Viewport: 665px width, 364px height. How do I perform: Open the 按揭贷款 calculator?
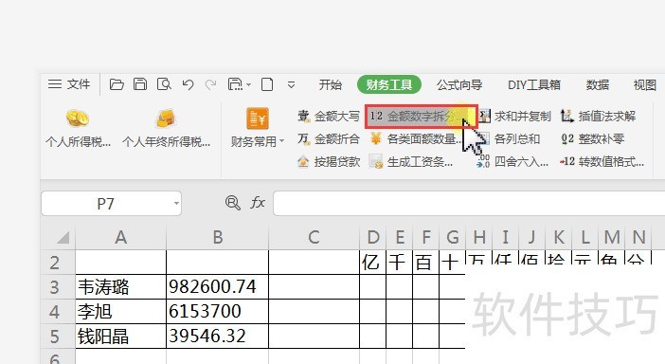click(x=329, y=162)
